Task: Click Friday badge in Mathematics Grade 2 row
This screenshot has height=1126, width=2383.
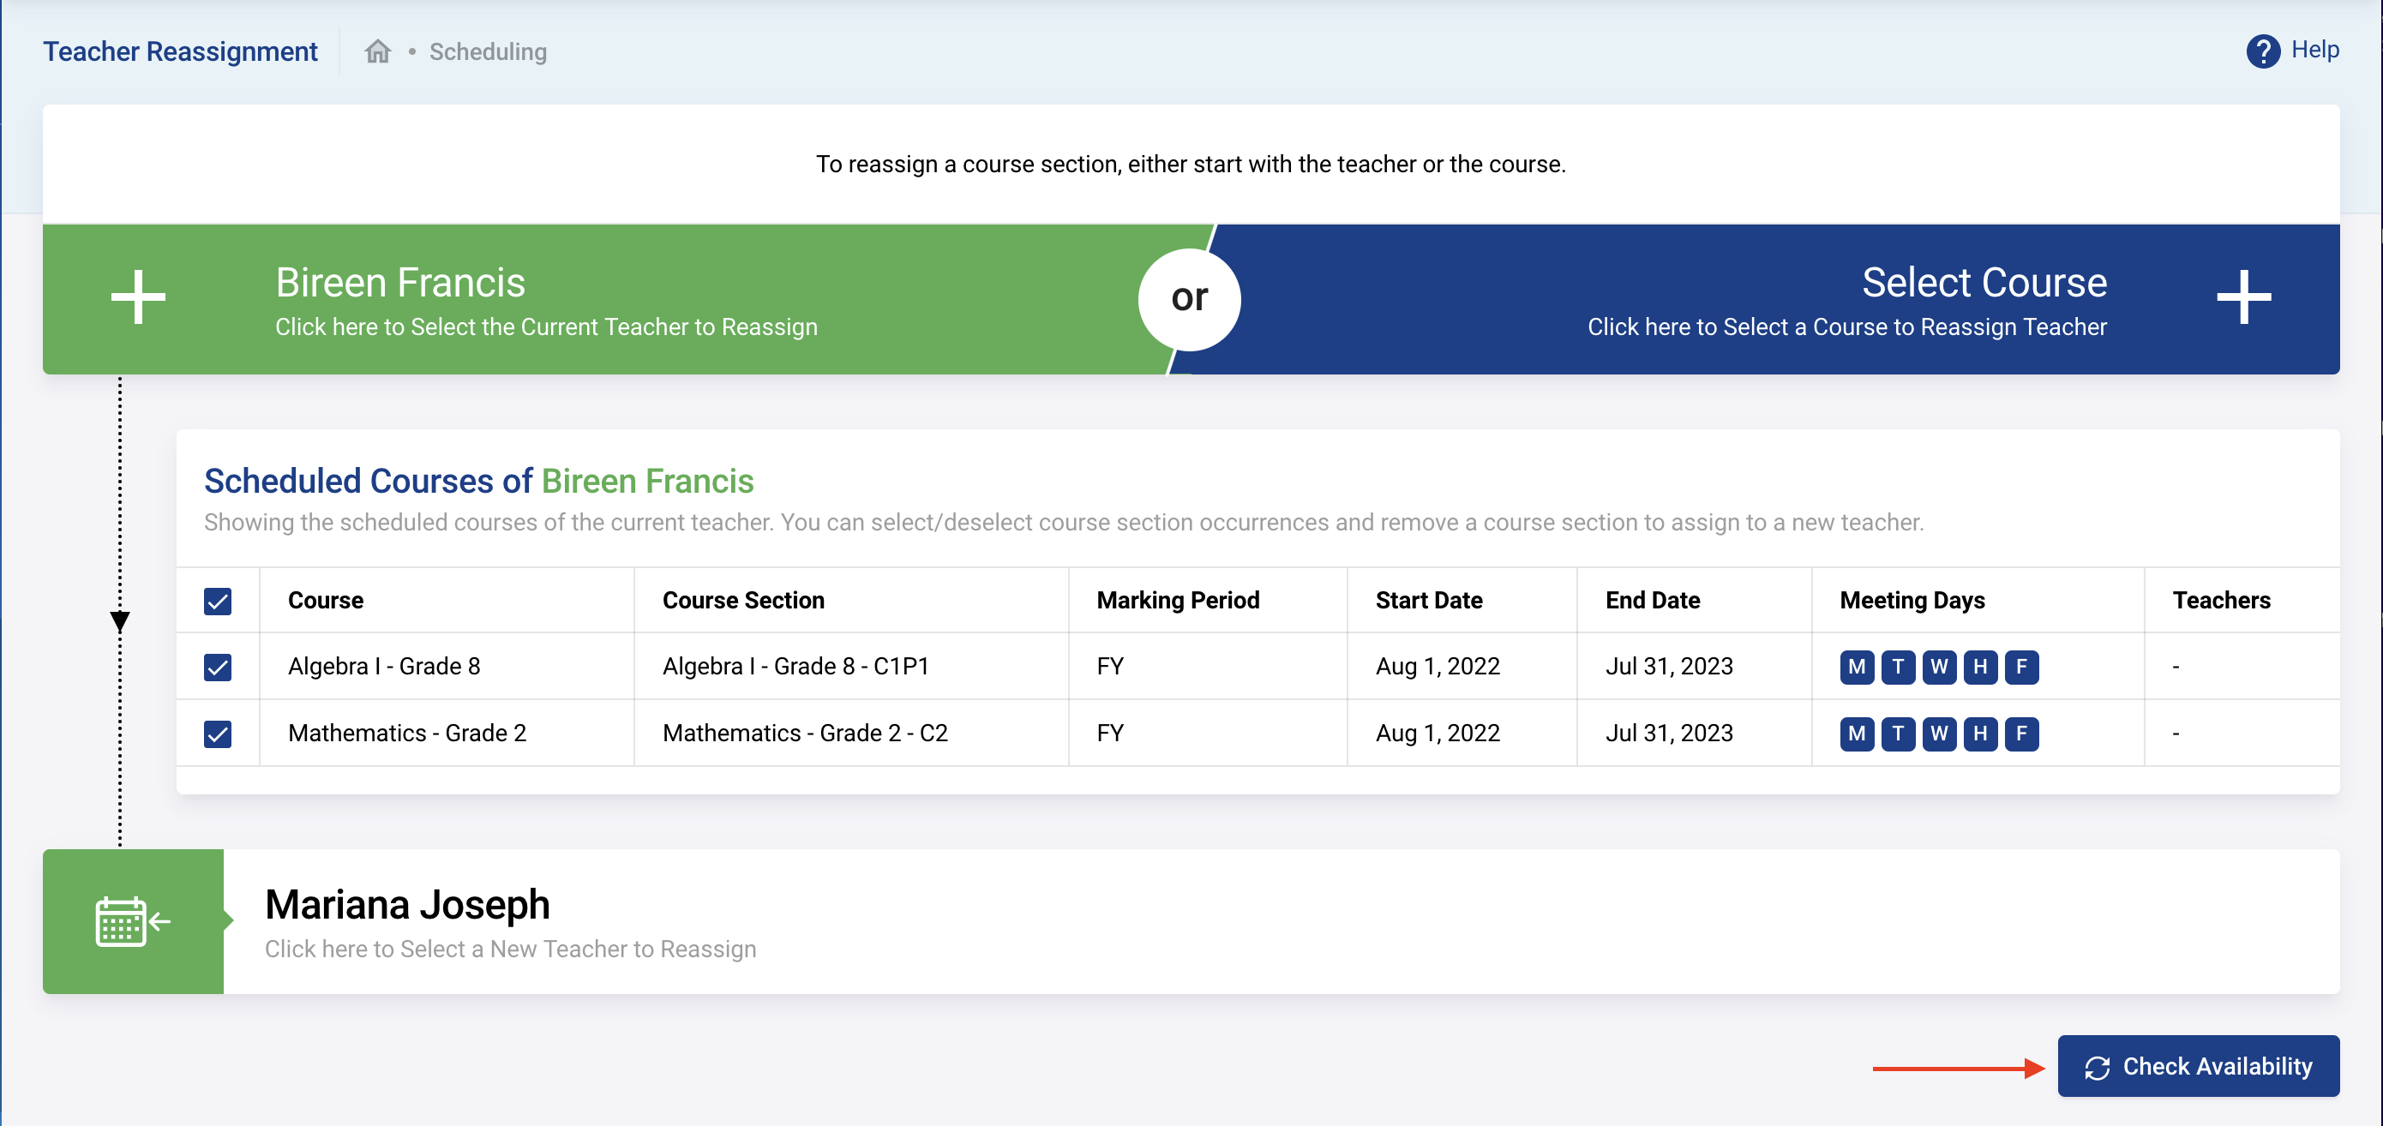Action: (2020, 734)
